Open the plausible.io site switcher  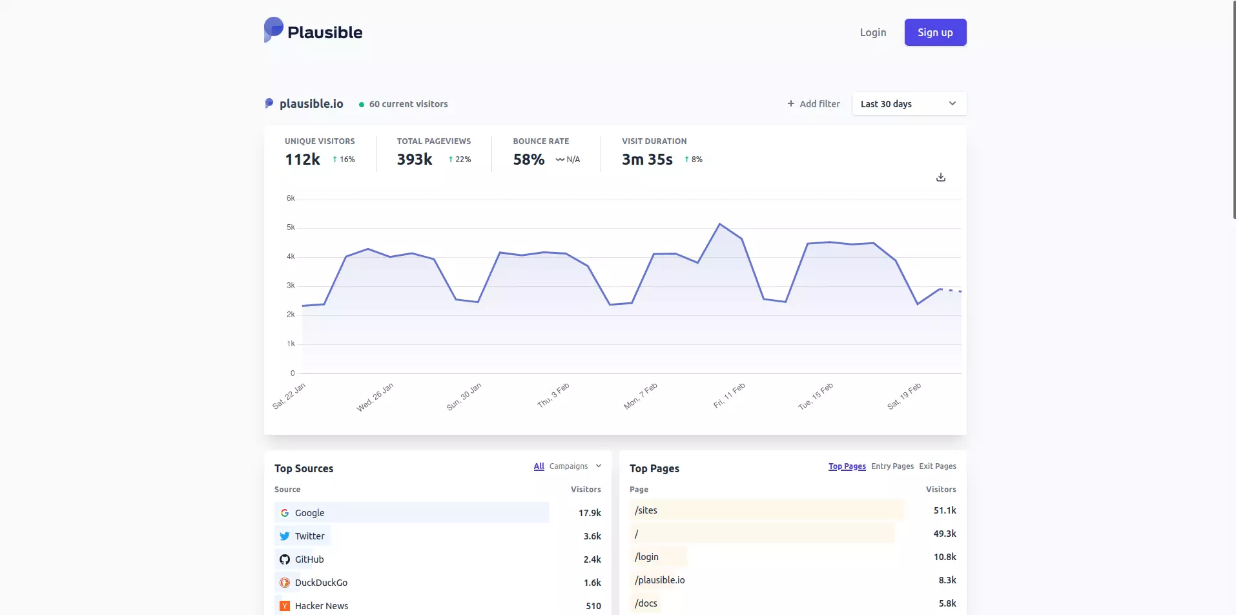point(304,103)
